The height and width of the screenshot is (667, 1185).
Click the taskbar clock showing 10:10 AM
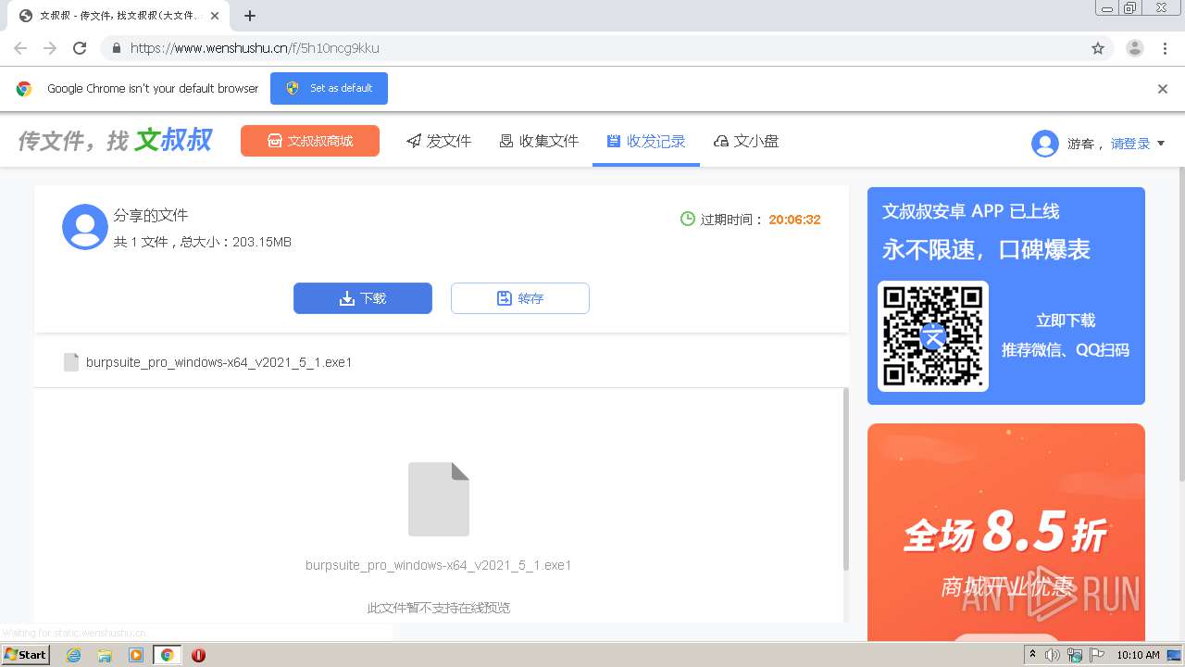(1138, 655)
